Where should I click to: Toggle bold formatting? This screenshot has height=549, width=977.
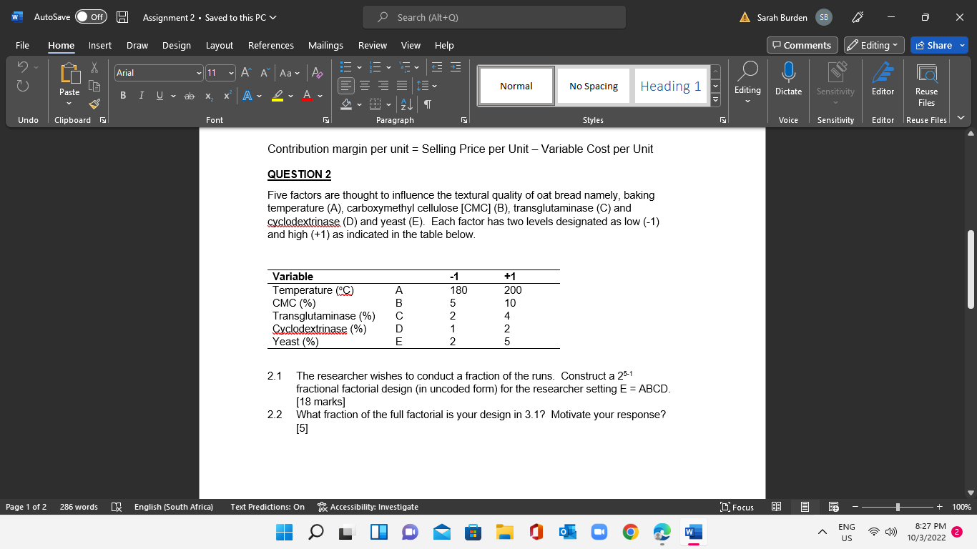pyautogui.click(x=122, y=94)
